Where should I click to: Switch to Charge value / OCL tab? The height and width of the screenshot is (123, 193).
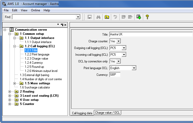click(107, 113)
